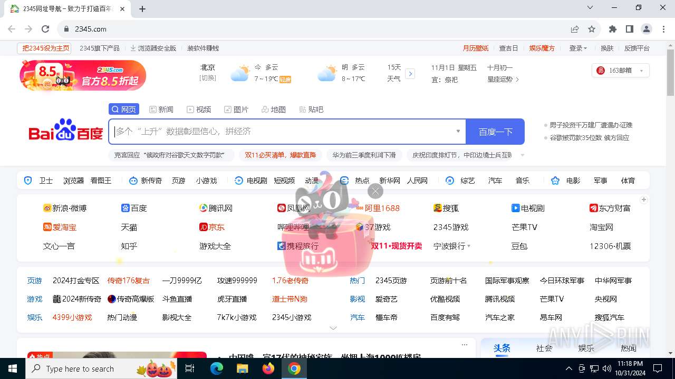Select the 图片 search tab

point(236,109)
